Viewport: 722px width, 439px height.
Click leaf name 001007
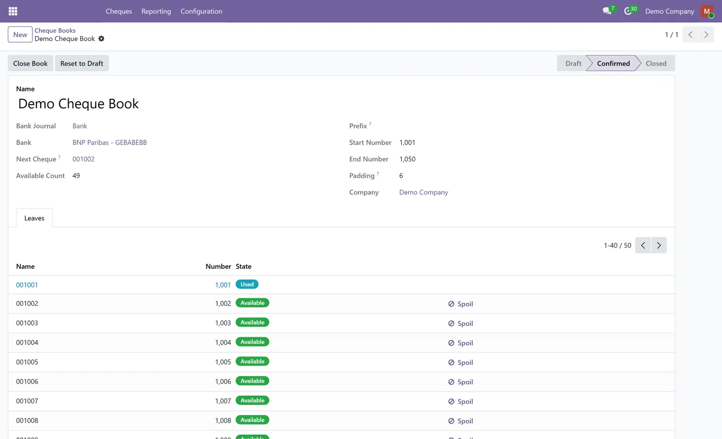click(x=27, y=401)
